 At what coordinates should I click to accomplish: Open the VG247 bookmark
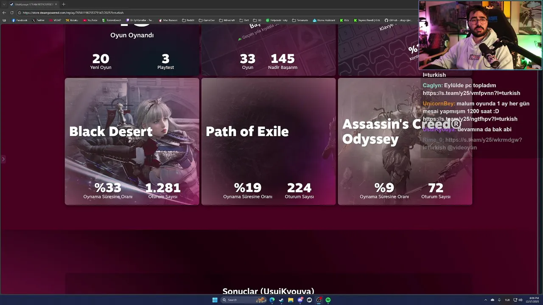[x=55, y=20]
